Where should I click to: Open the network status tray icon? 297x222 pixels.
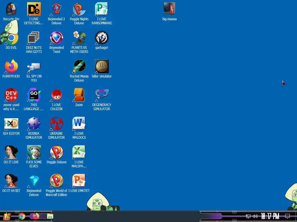pyautogui.click(x=248, y=216)
